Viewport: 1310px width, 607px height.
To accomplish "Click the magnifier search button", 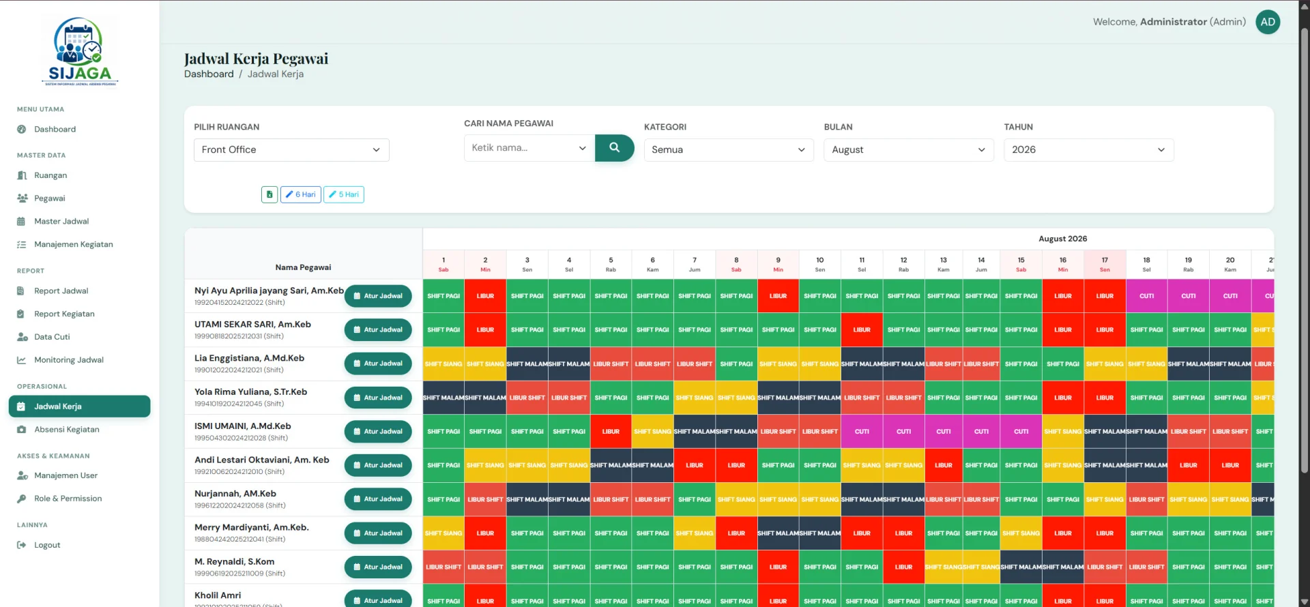I will (x=615, y=148).
